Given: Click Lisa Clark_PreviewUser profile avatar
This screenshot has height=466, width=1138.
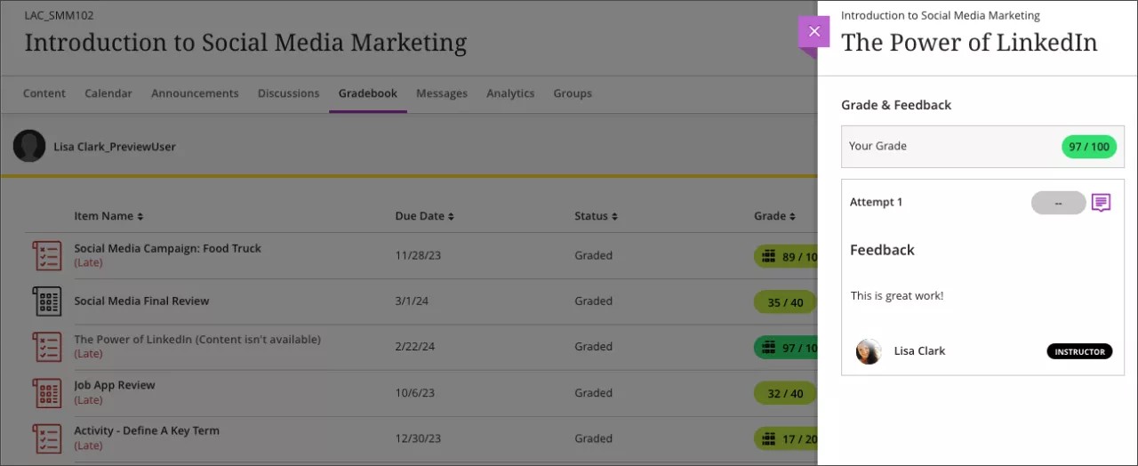Looking at the screenshot, I should [x=29, y=146].
